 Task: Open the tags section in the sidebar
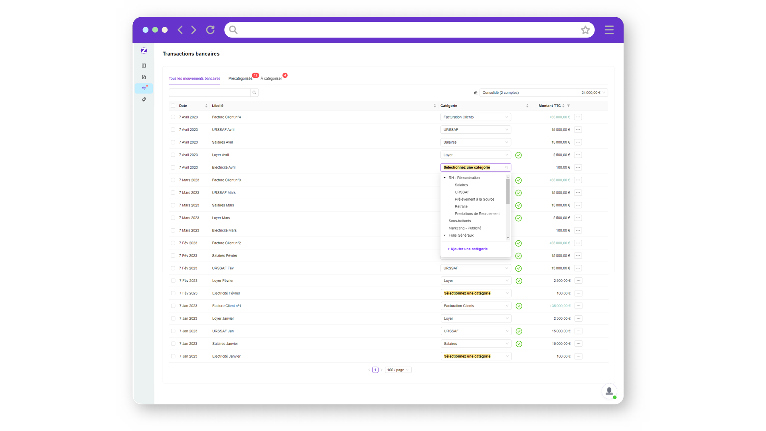tap(144, 99)
